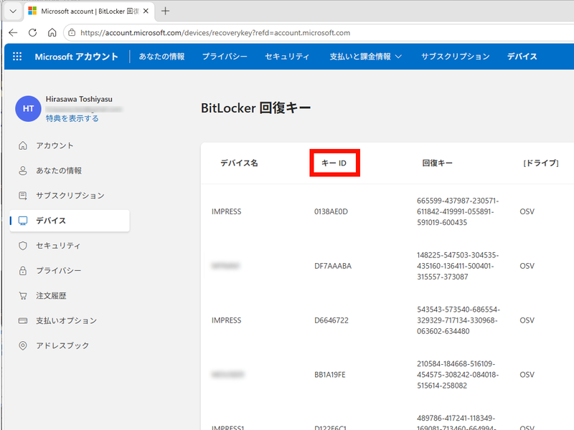Click OSV drive in DF7AAABA row
Image resolution: width=574 pixels, height=430 pixels.
tap(527, 266)
